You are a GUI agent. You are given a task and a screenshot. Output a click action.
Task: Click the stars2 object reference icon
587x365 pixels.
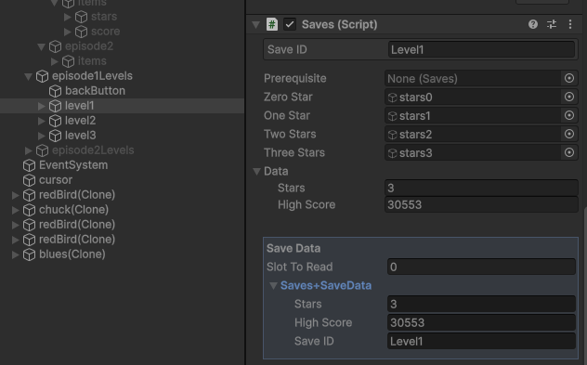pyautogui.click(x=392, y=135)
